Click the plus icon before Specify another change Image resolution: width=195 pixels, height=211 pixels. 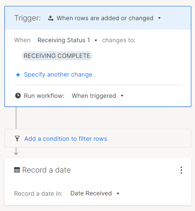pyautogui.click(x=18, y=75)
